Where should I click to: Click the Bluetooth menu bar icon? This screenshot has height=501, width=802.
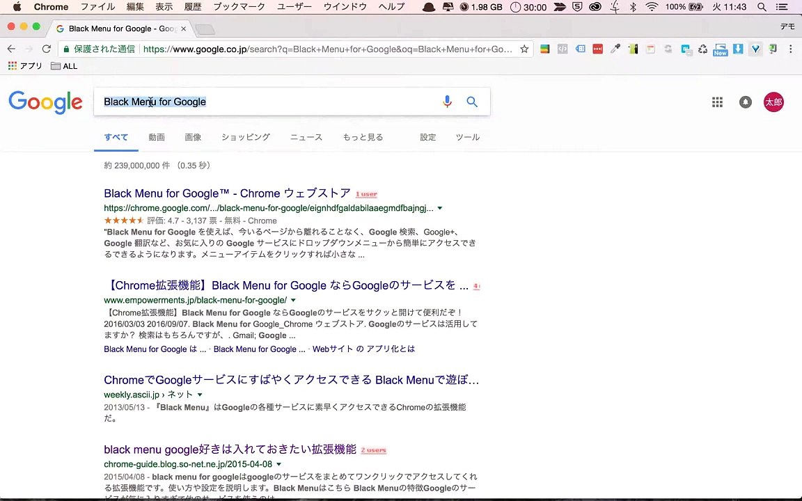[x=633, y=7]
